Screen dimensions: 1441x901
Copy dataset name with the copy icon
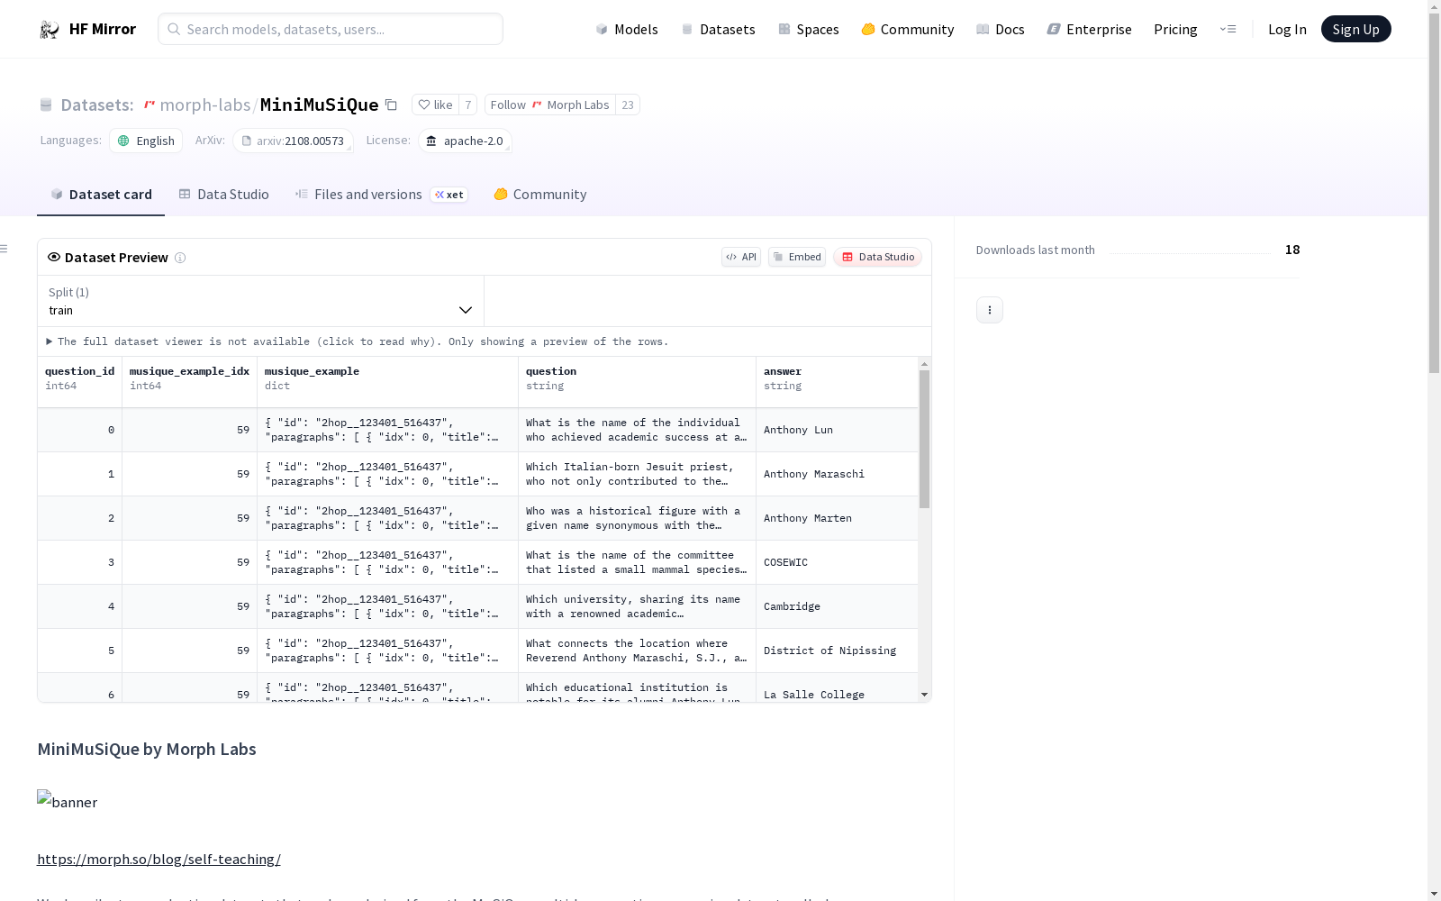click(391, 105)
